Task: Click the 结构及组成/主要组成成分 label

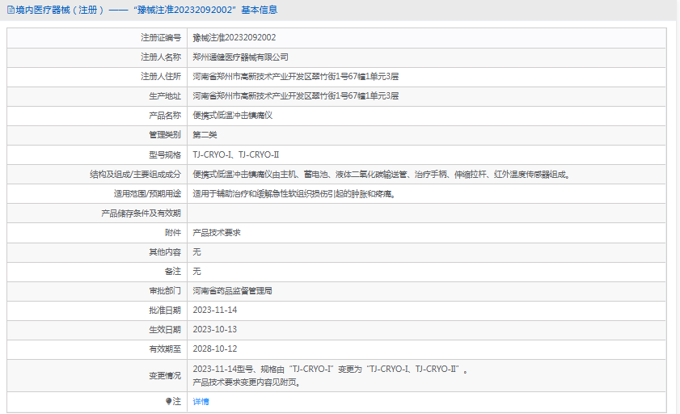Action: pyautogui.click(x=135, y=175)
